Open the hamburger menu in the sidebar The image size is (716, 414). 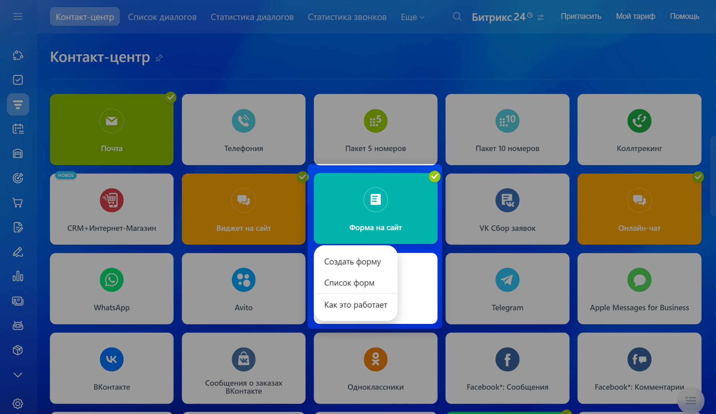coord(18,16)
